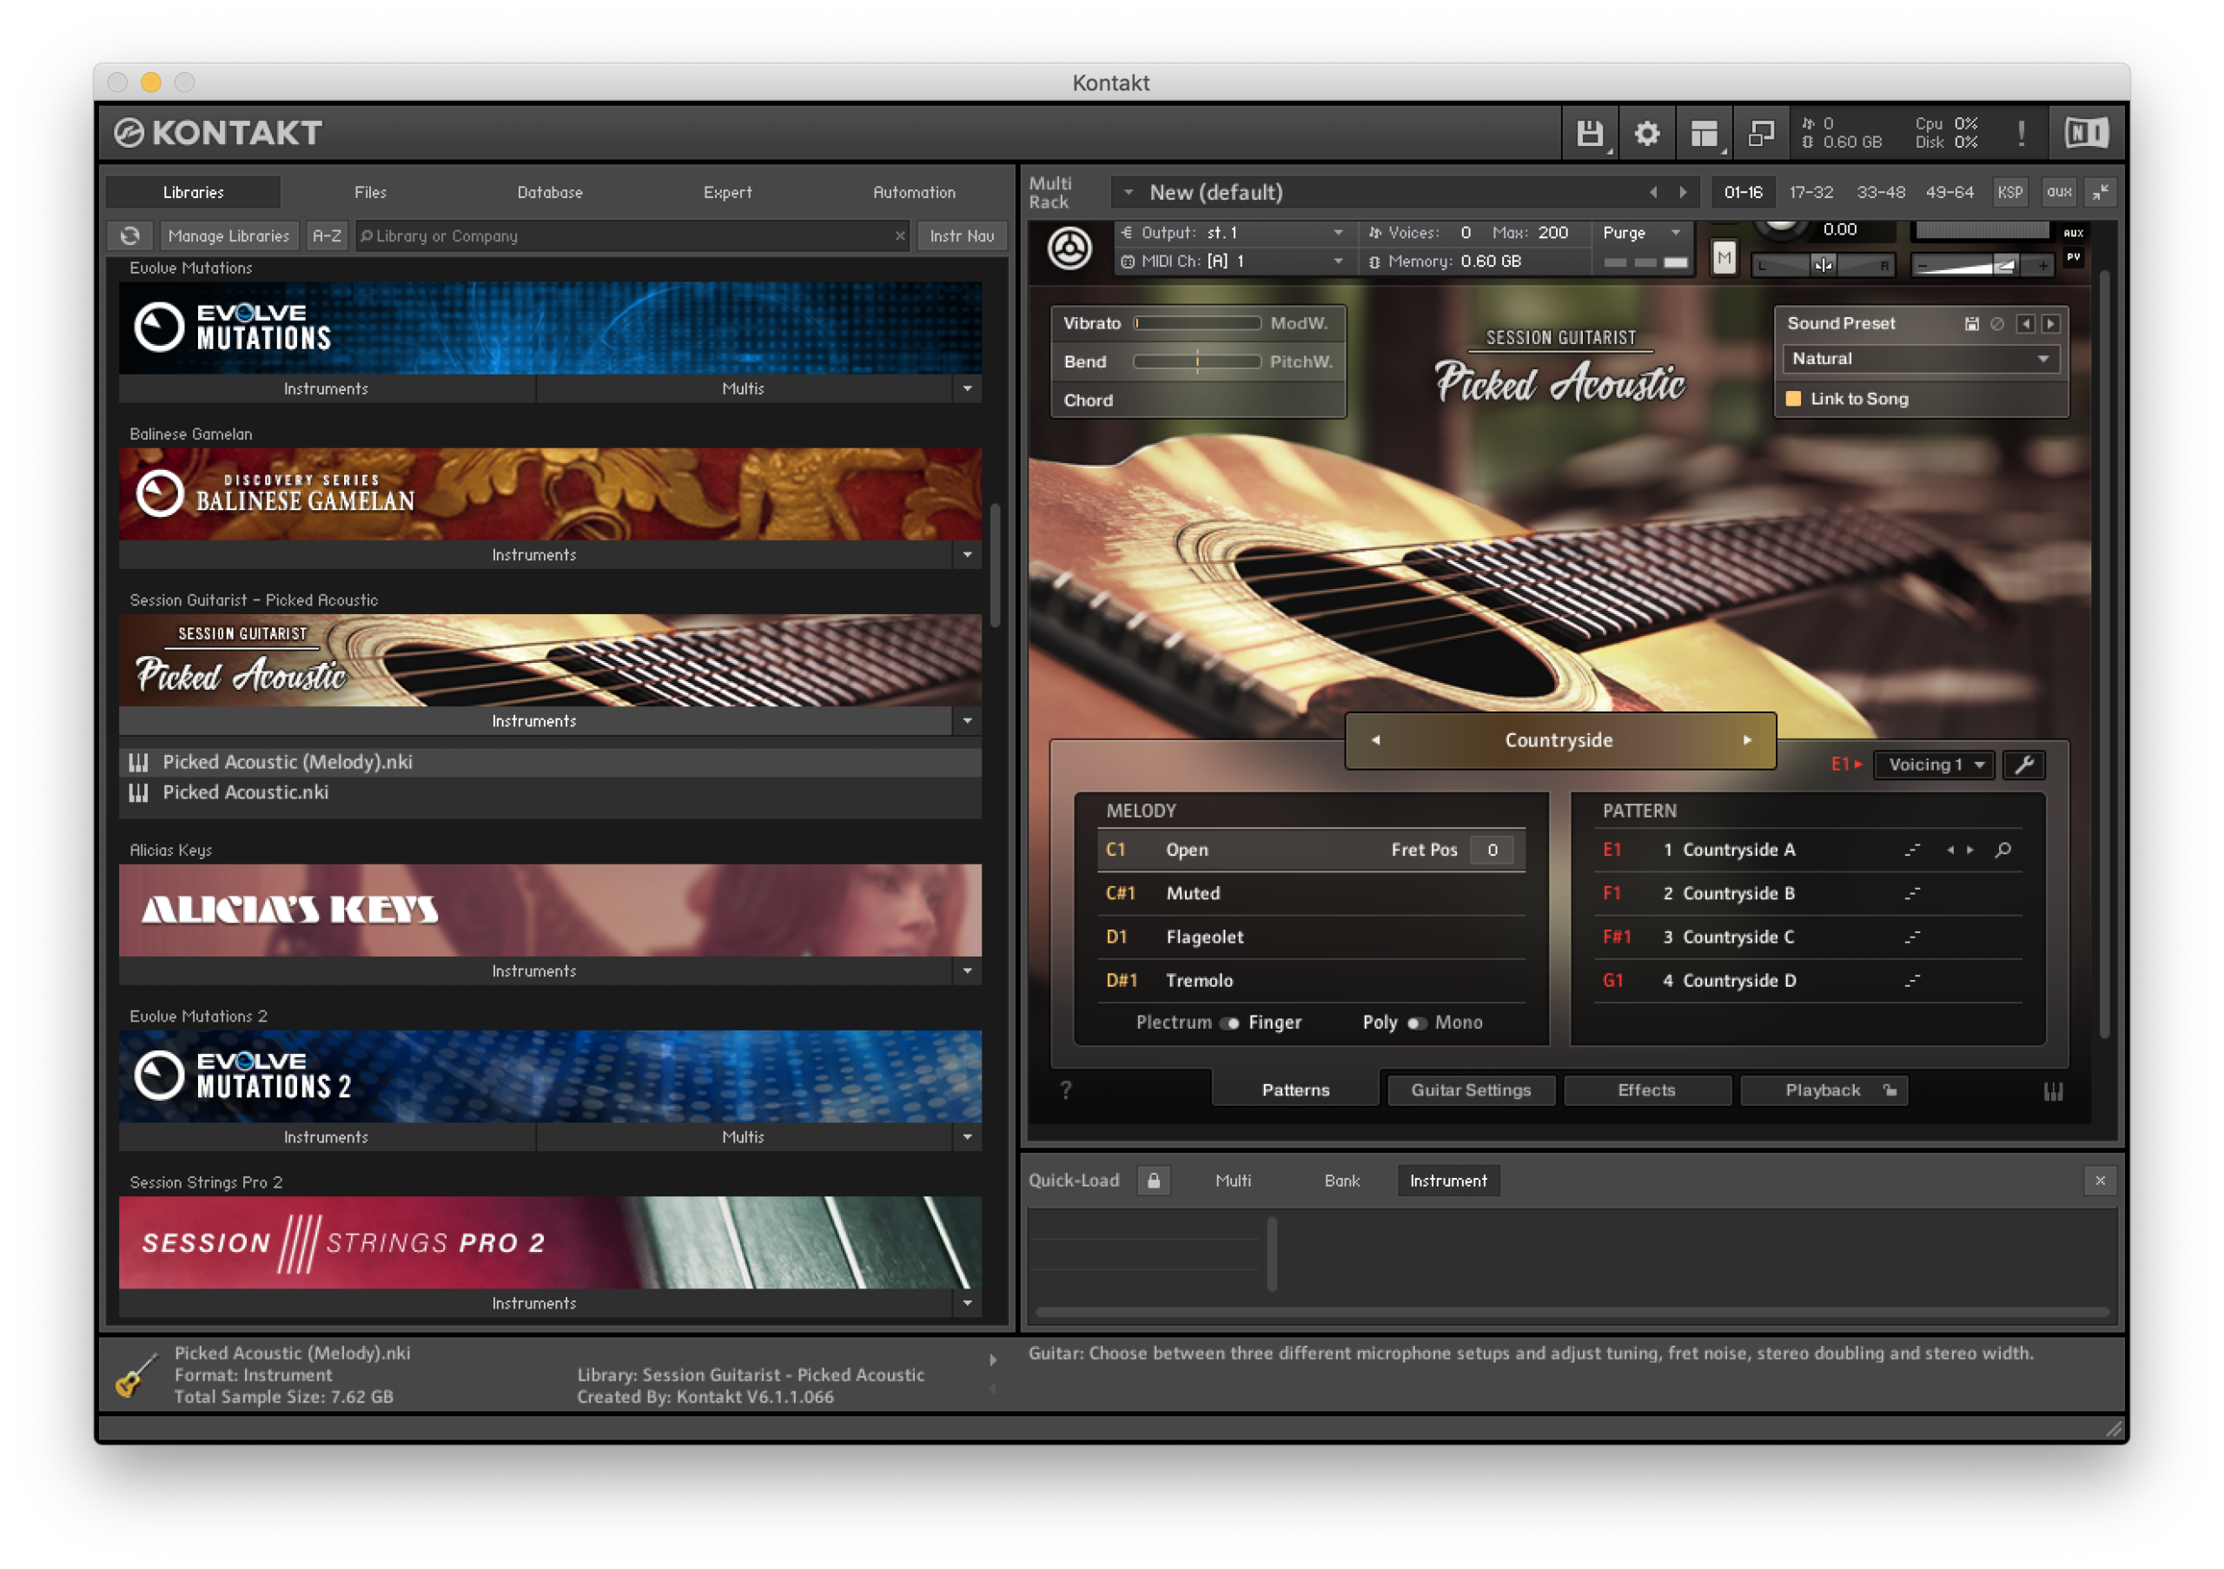Image resolution: width=2224 pixels, height=1569 pixels.
Task: Select rack page 17-32
Action: pos(1810,193)
